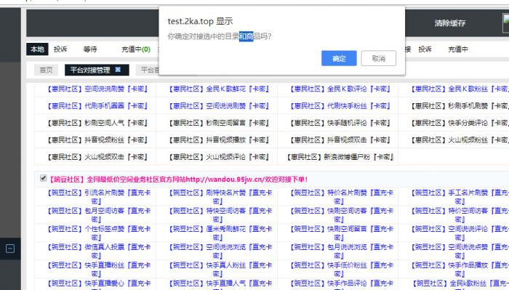Image resolution: width=509 pixels, height=290 pixels.
Task: Open 豌豆社区 刷特快名片赞 item
Action: coord(220,196)
